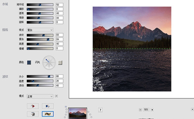Image resolution: width=194 pixels, height=119 pixels.
Task: Click the small up-arrow button at far right
Action: tap(192, 109)
